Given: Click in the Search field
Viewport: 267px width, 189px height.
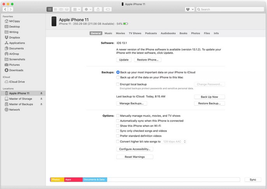Looking at the screenshot, I should click(230, 9).
